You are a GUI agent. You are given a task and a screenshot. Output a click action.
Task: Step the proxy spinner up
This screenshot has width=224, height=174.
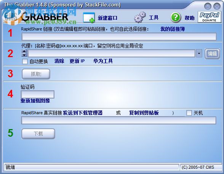[24, 51]
